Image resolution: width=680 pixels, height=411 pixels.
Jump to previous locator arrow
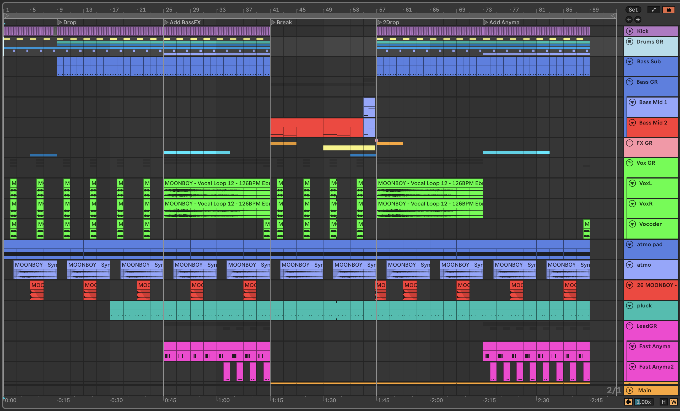click(x=629, y=19)
